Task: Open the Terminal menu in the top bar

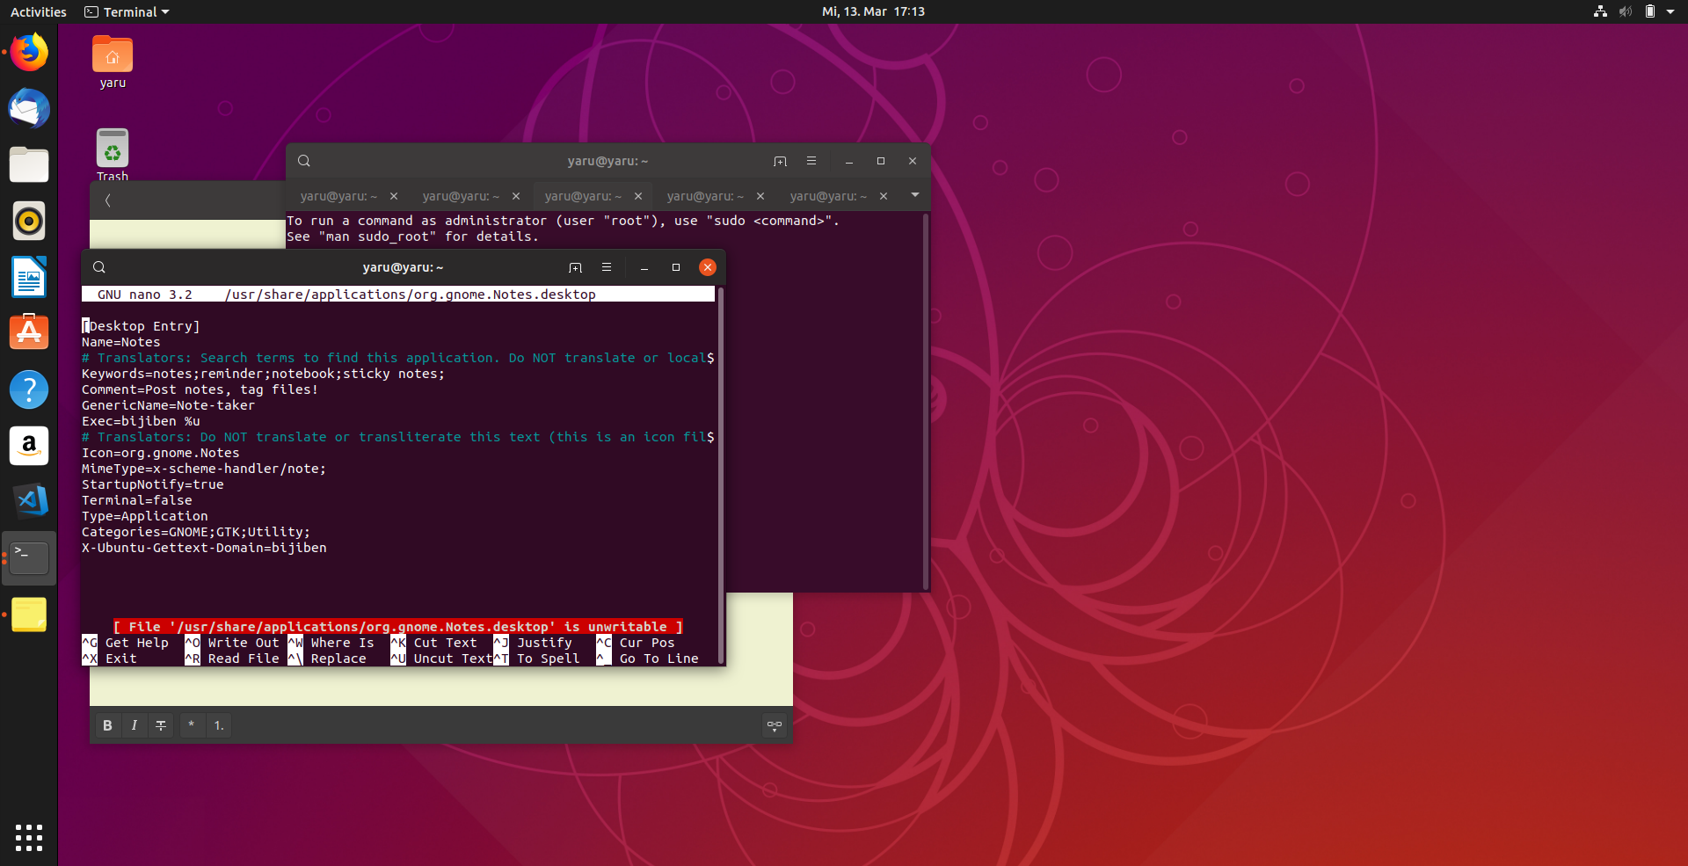Action: [126, 11]
